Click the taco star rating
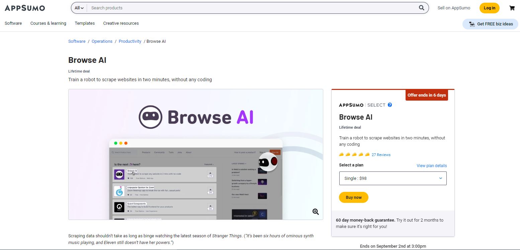 [x=354, y=155]
